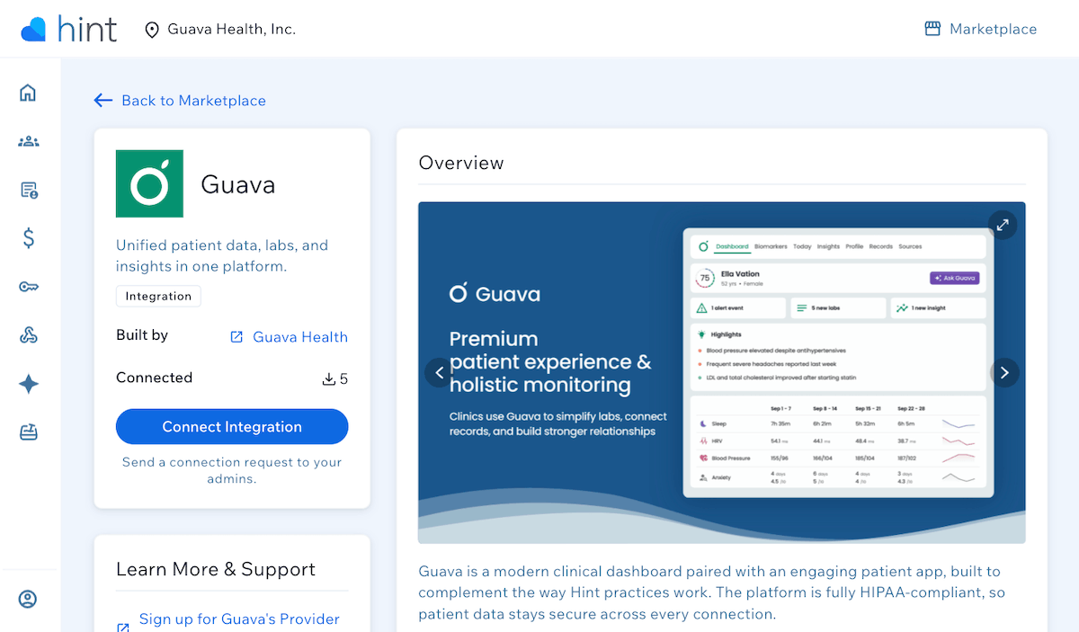Image resolution: width=1079 pixels, height=632 pixels.
Task: Open the dollar sign billing icon
Action: [28, 238]
